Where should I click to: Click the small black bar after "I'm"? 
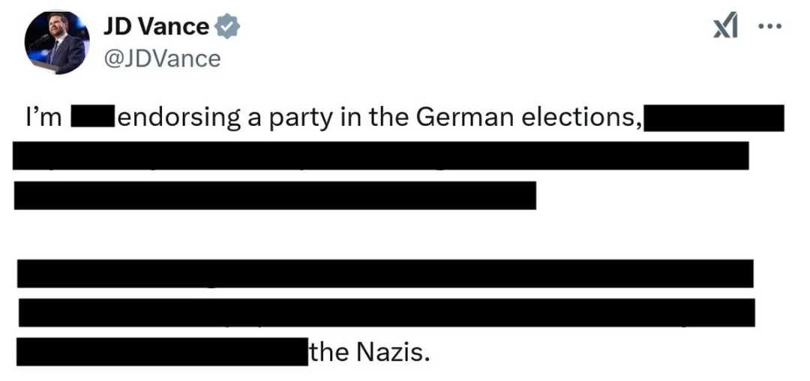coord(91,118)
